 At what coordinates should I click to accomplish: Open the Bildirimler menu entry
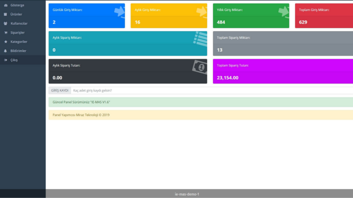click(18, 51)
